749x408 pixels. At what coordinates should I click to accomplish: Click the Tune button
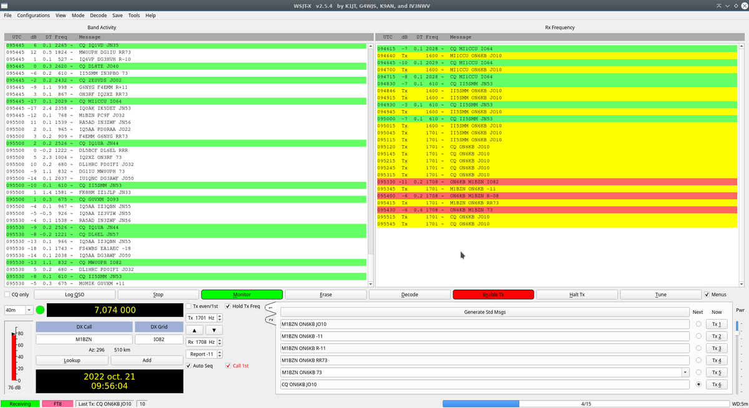click(x=660, y=295)
